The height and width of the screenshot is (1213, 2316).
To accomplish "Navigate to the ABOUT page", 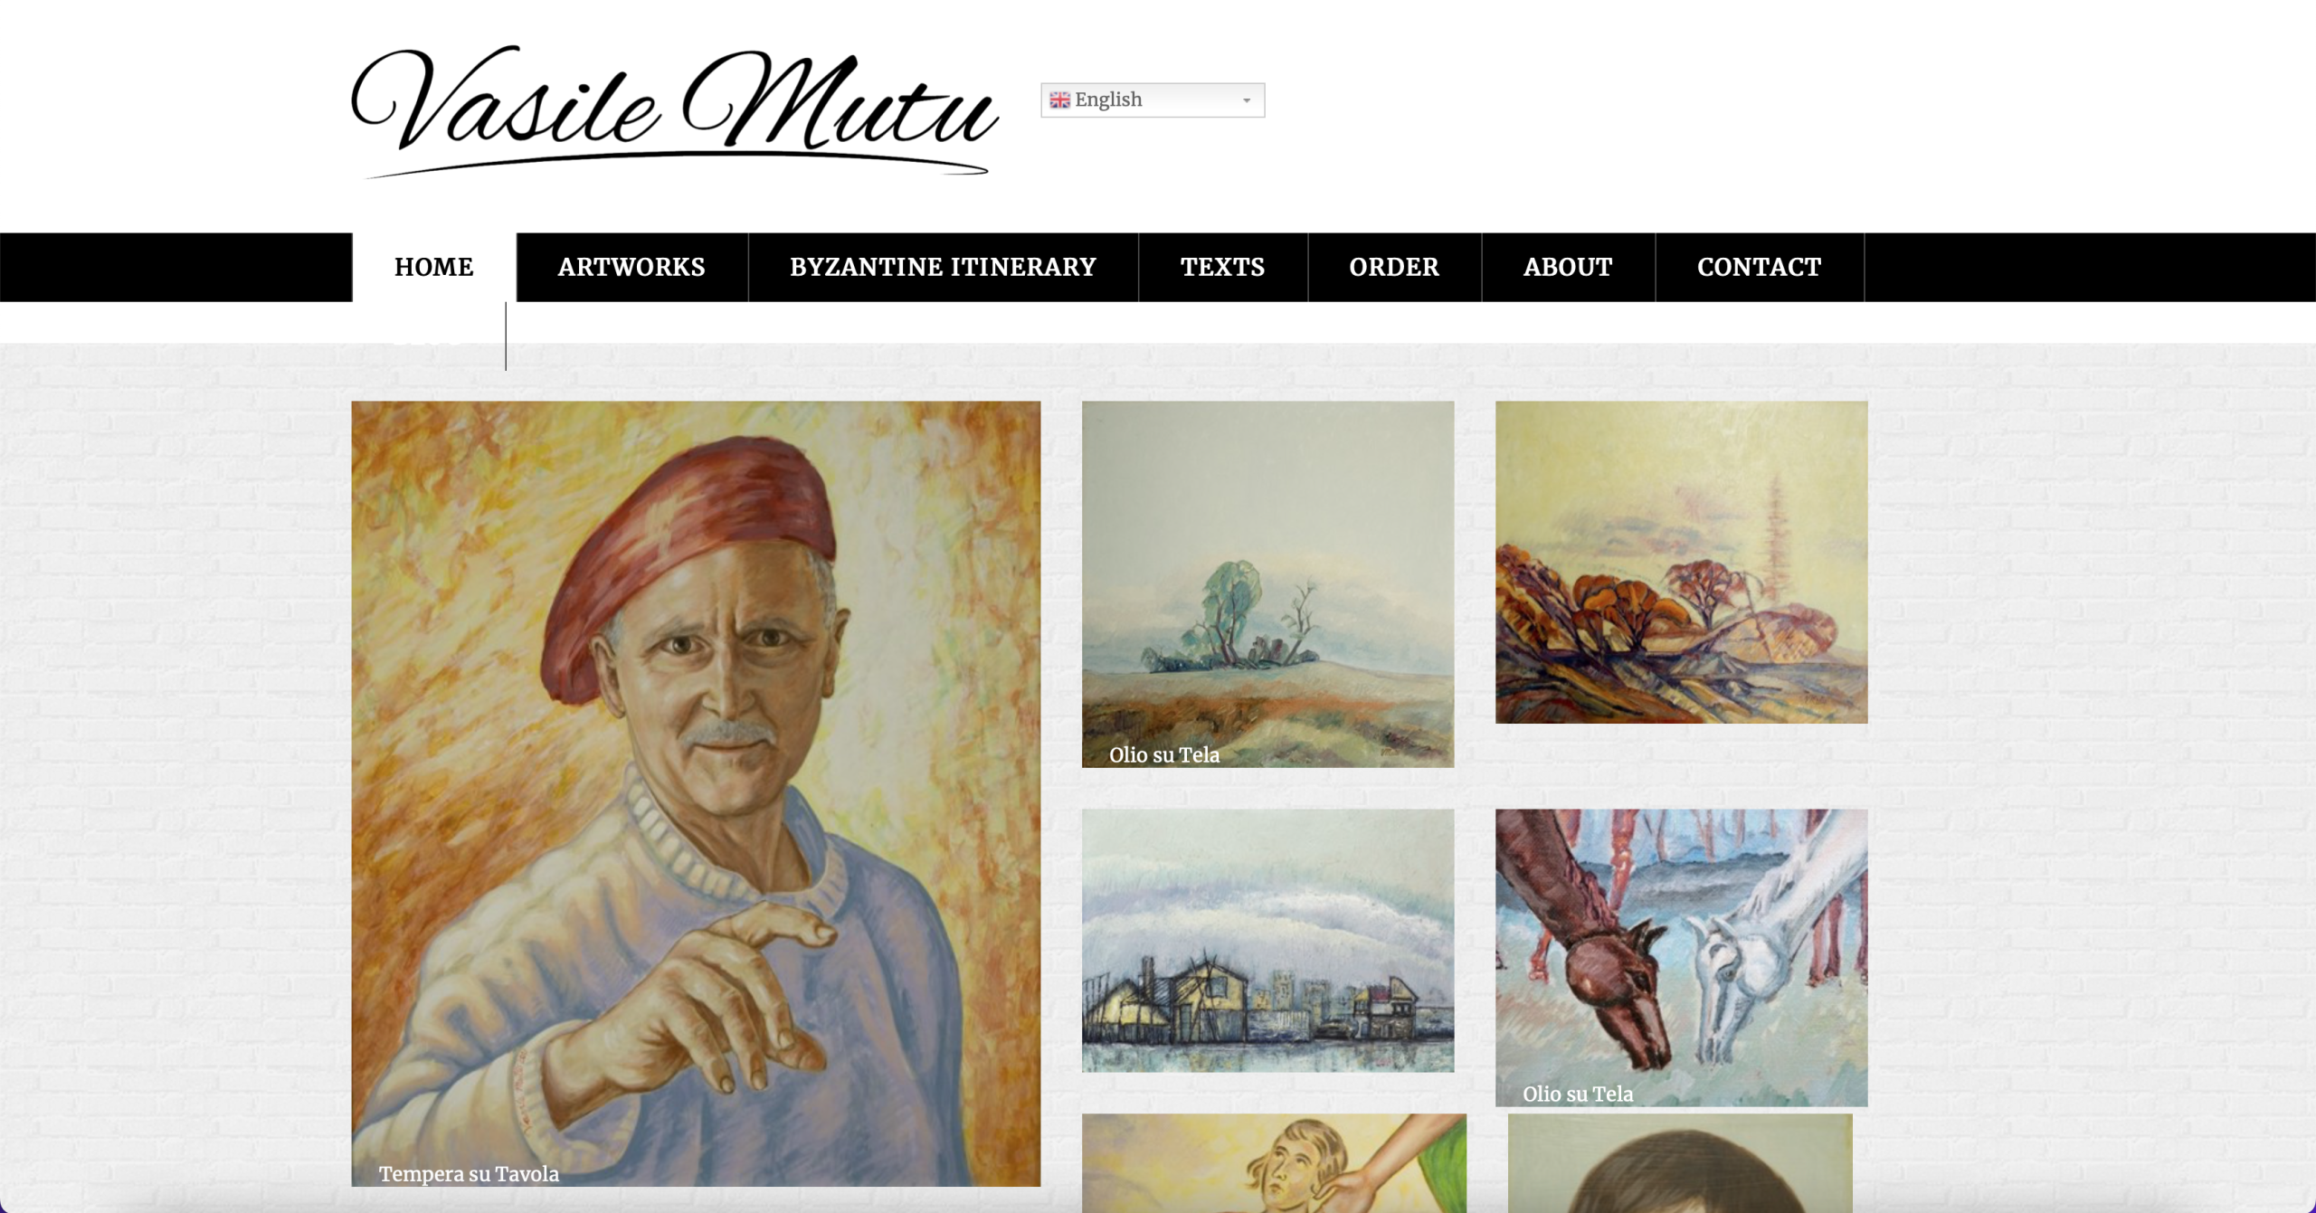I will point(1568,267).
